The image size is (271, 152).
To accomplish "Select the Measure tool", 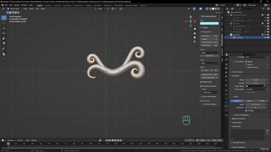I will point(4,54).
